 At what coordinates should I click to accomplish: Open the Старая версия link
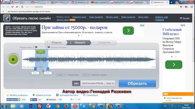[x=92, y=95]
